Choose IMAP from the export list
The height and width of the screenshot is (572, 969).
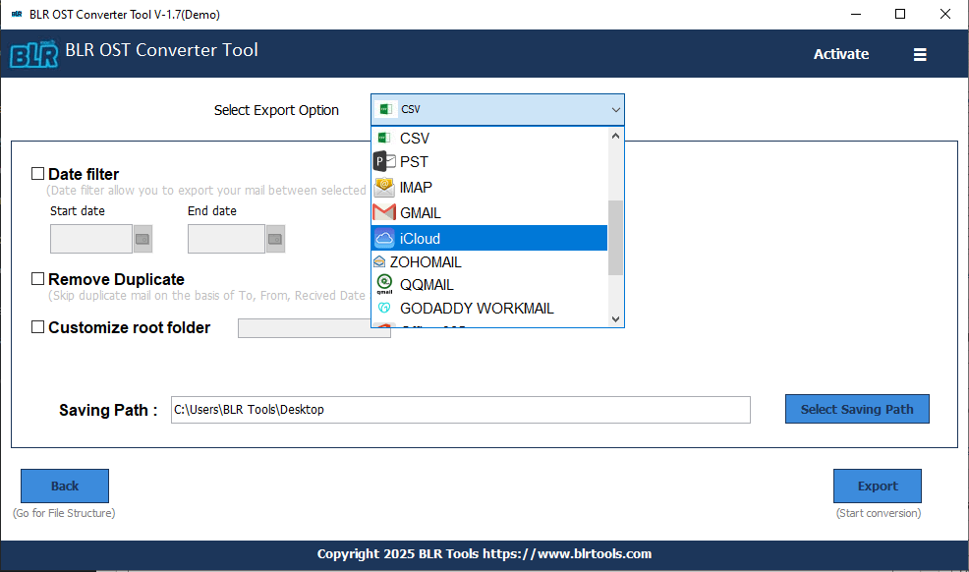point(489,187)
